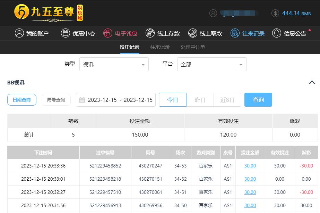Image resolution: width=320 pixels, height=213 pixels.
Task: Switch to the 处理中订单 tab
Action: (193, 47)
